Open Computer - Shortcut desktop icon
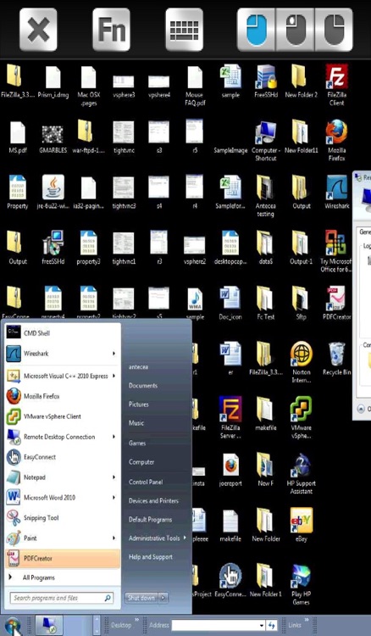Viewport: 371px width, 636px height. point(266,141)
